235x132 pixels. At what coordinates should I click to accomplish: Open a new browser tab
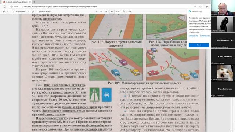34,2
